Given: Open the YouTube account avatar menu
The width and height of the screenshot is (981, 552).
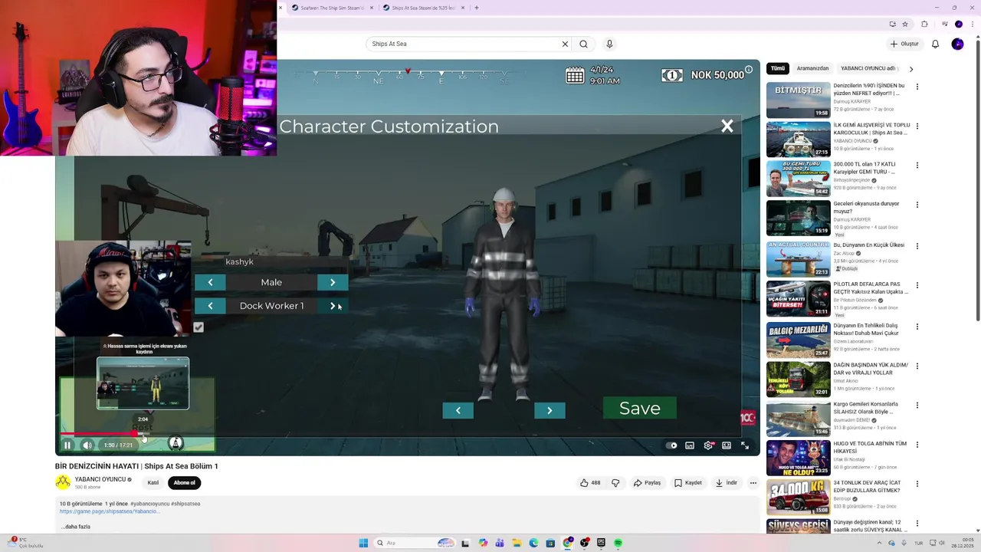Looking at the screenshot, I should (957, 44).
